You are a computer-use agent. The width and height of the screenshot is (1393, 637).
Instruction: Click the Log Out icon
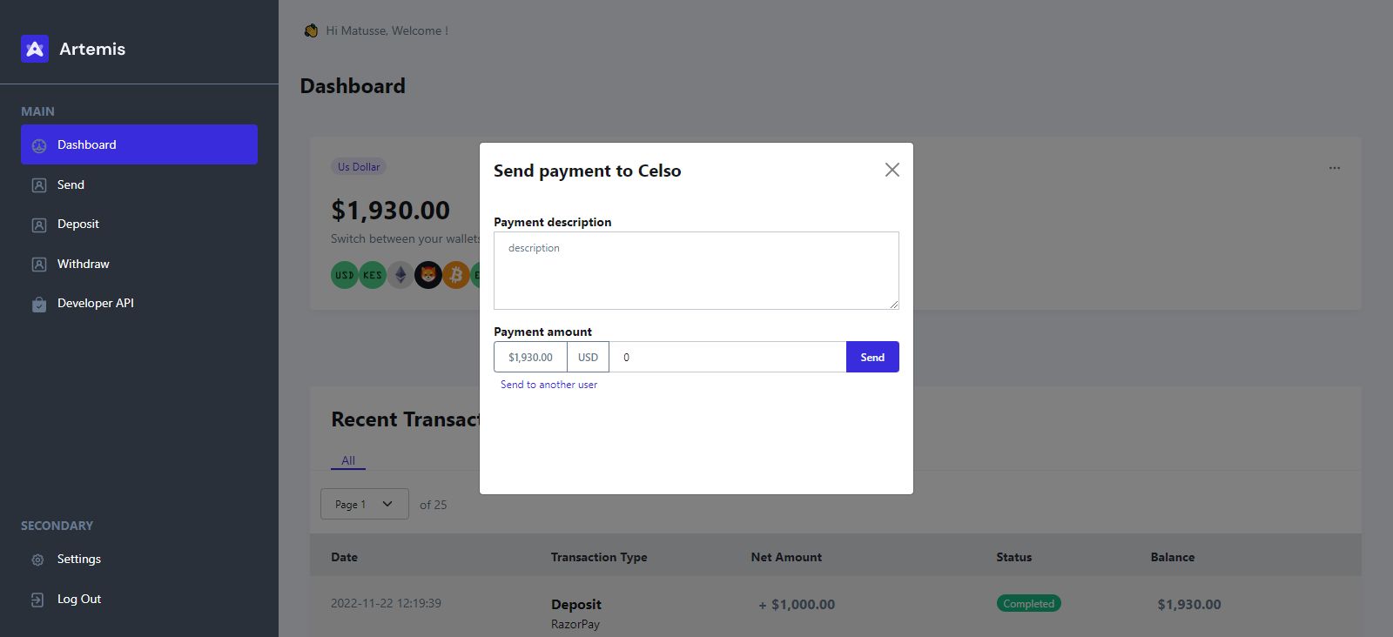38,600
